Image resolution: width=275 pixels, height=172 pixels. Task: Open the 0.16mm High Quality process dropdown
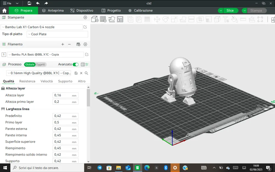tap(38, 73)
